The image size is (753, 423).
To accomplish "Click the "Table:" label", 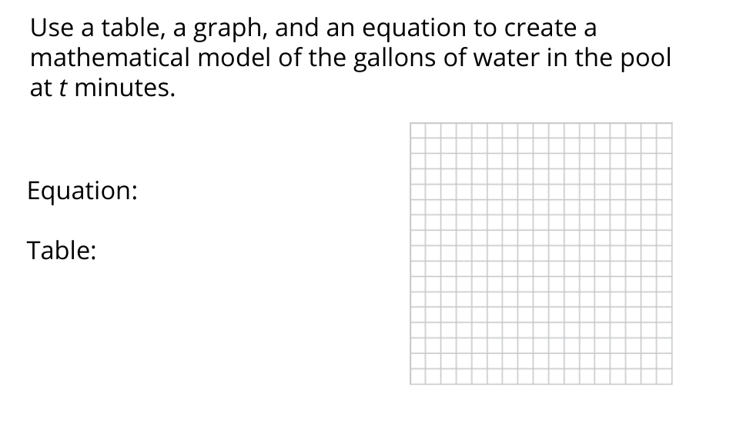I will point(62,250).
